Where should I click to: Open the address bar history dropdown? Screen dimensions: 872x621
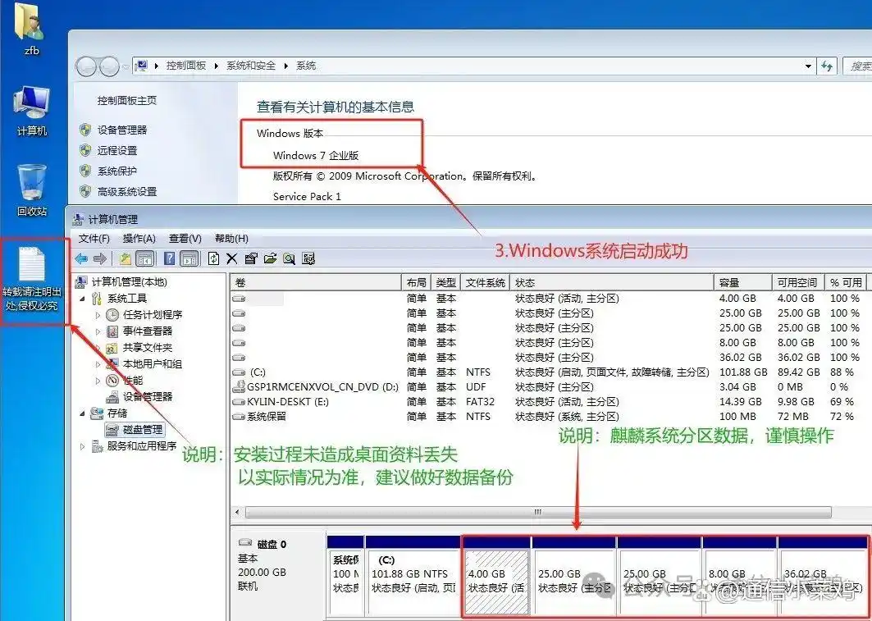808,66
